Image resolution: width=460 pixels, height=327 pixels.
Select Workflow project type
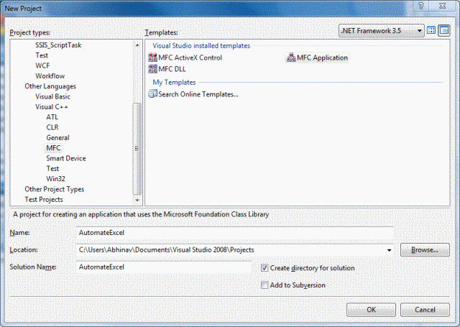pyautogui.click(x=50, y=76)
